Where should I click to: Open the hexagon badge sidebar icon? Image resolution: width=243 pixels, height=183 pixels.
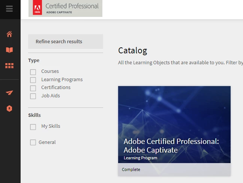[x=9, y=109]
